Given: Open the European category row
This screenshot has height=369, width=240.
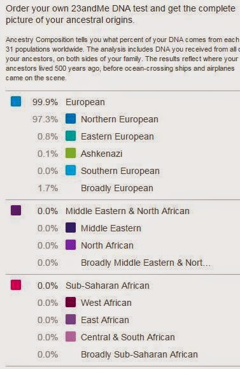Looking at the screenshot, I should [122, 102].
